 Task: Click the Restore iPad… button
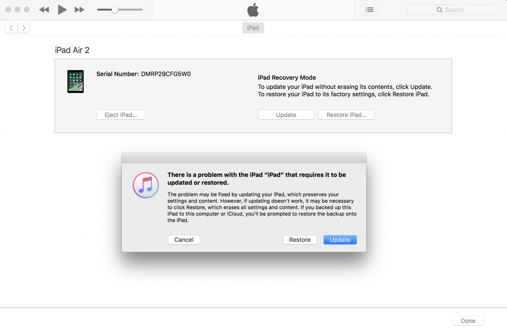(346, 115)
